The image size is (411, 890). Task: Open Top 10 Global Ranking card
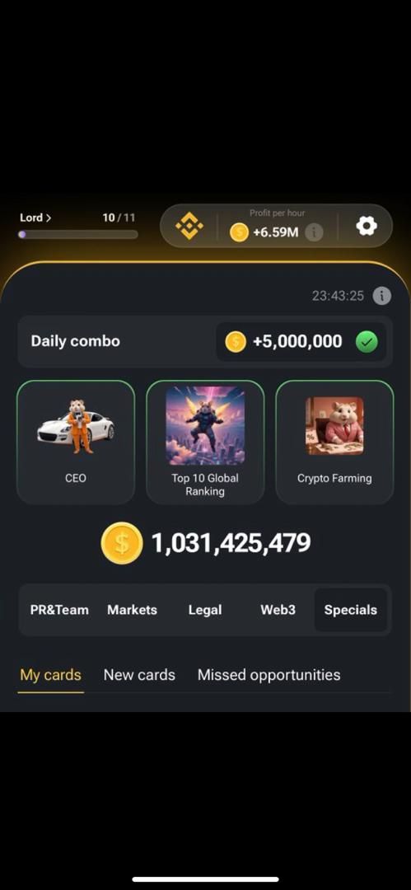tap(205, 443)
